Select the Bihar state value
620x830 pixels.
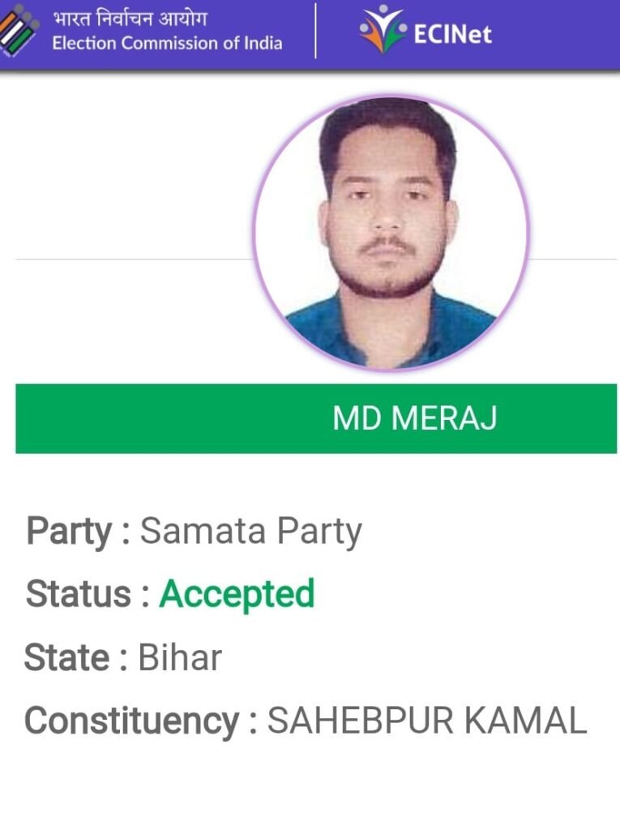180,657
